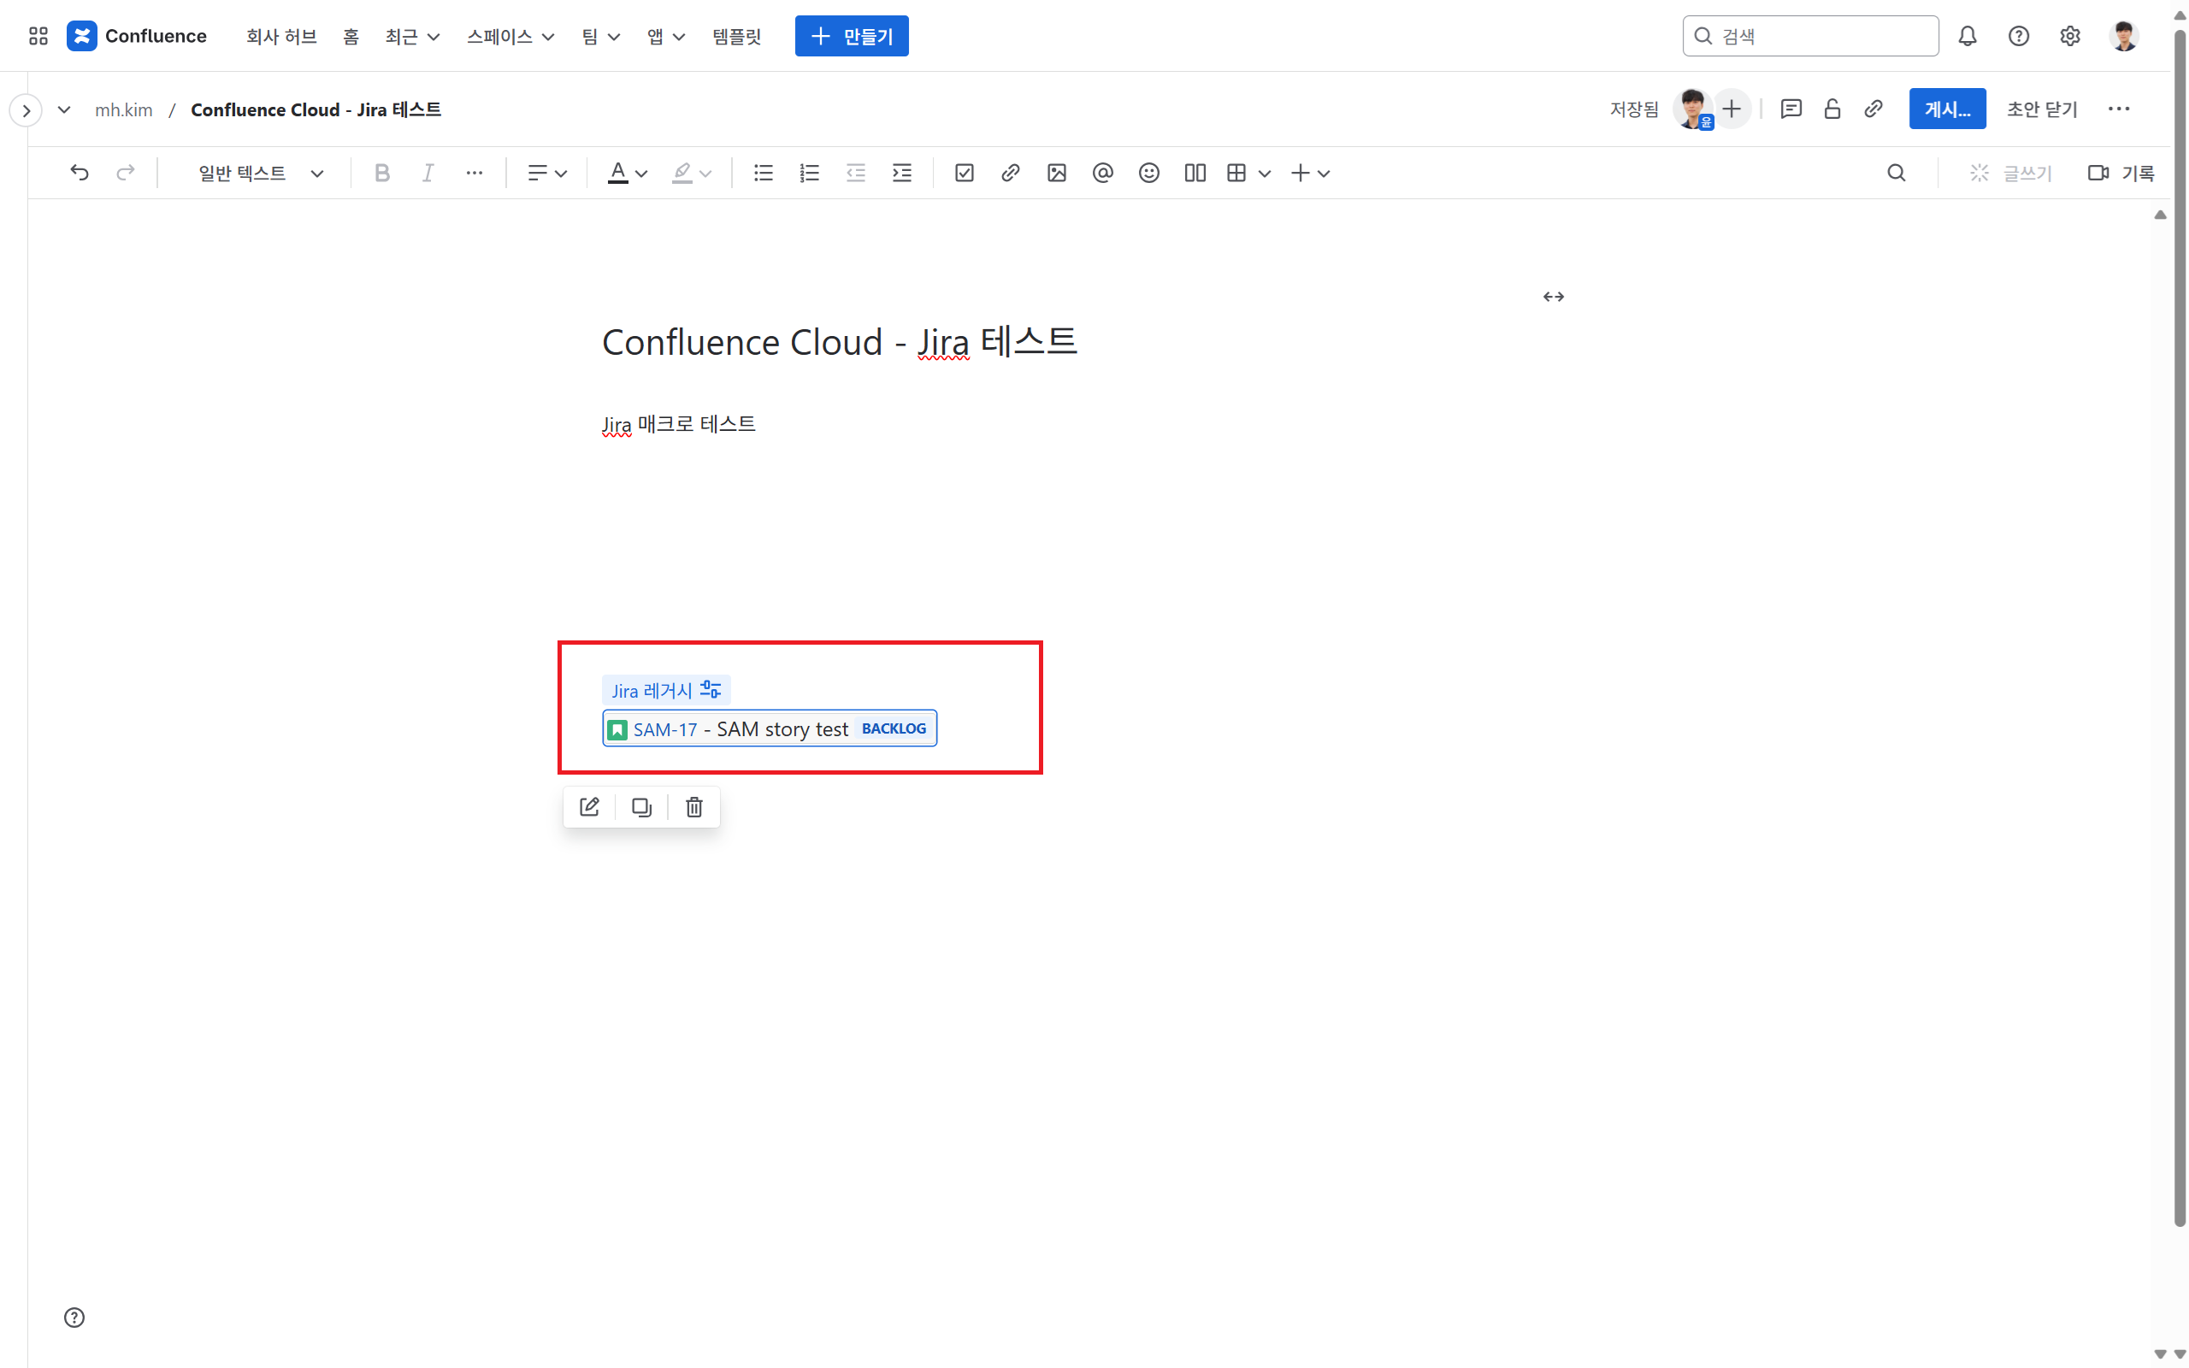Insert a link from the toolbar
Image resolution: width=2189 pixels, height=1368 pixels.
click(x=1011, y=173)
